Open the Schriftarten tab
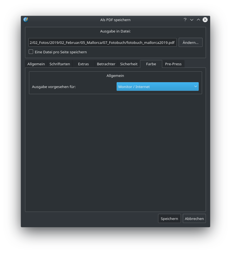 click(x=60, y=64)
